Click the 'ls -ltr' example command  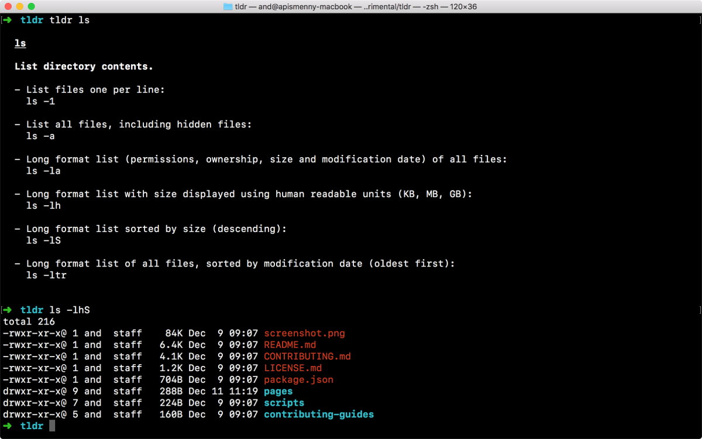tap(47, 275)
